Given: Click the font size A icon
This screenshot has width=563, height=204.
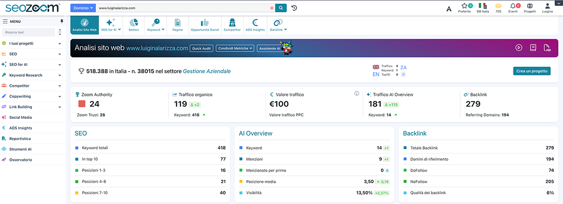Looking at the screenshot, I should pos(449,9).
